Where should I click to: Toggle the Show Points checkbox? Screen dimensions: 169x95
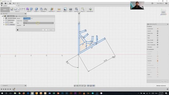(x=157, y=42)
